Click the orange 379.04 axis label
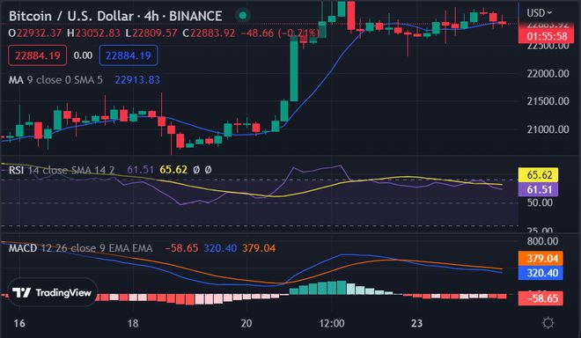The image size is (581, 338). pos(541,258)
